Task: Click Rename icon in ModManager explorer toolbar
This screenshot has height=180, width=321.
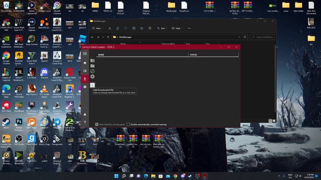Action: [134, 28]
